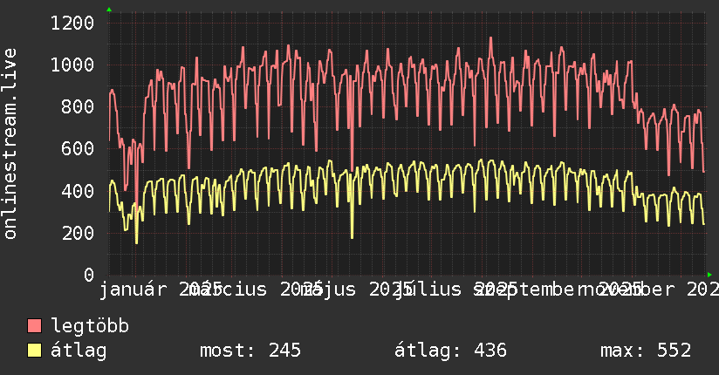Click the yellow átlag legend swatch

pyautogui.click(x=34, y=350)
